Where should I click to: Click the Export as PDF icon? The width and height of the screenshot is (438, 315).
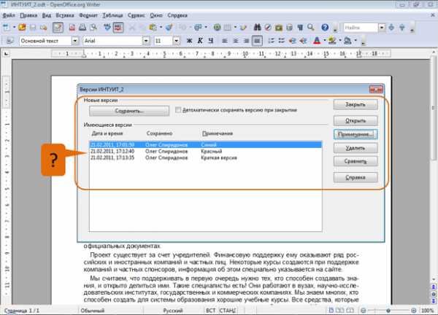tap(72, 27)
